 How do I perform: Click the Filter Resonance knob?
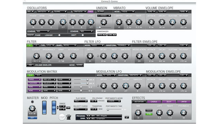tap(49, 56)
